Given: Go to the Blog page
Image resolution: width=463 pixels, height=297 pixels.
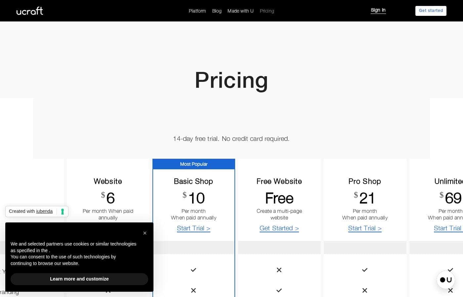Looking at the screenshot, I should click(x=217, y=11).
